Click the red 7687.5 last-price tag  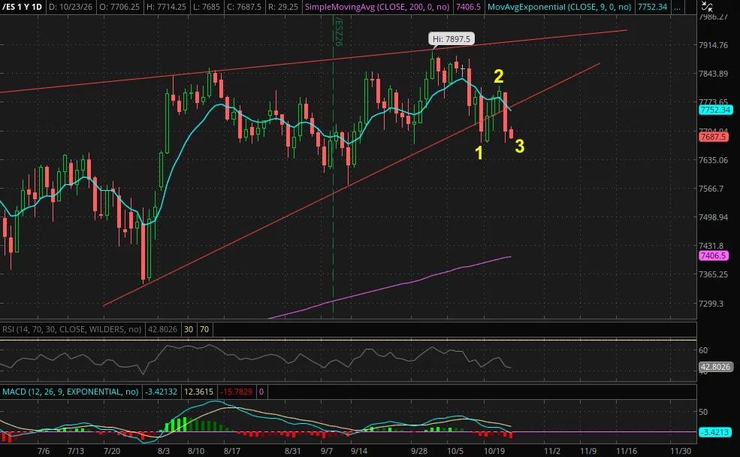(x=713, y=137)
